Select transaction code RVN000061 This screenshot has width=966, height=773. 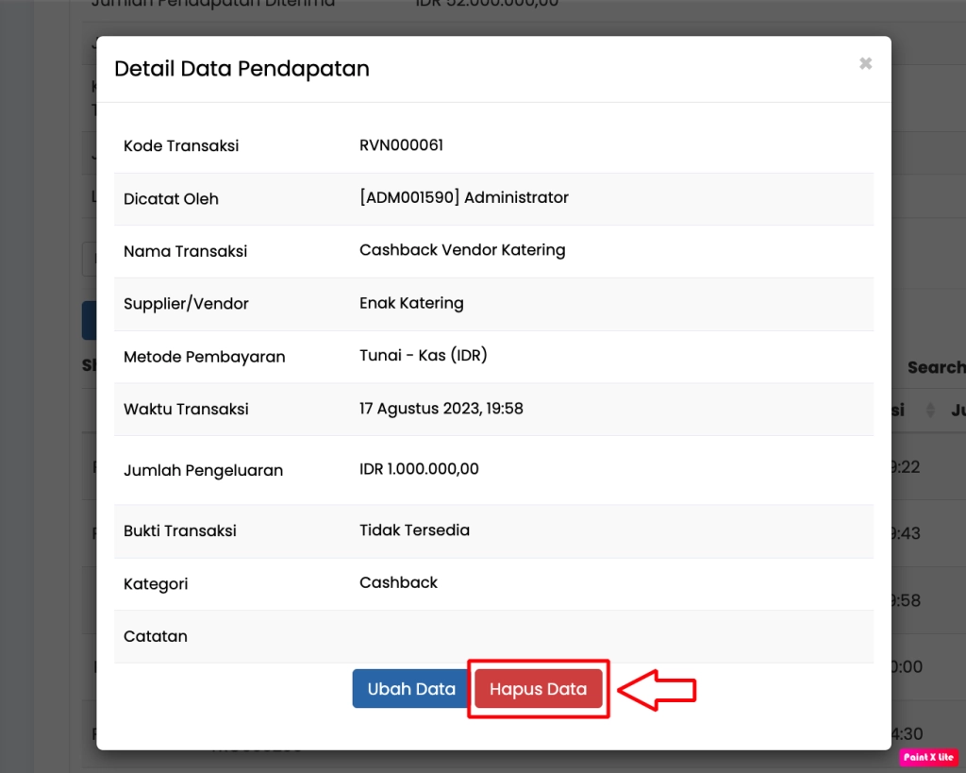(x=401, y=145)
